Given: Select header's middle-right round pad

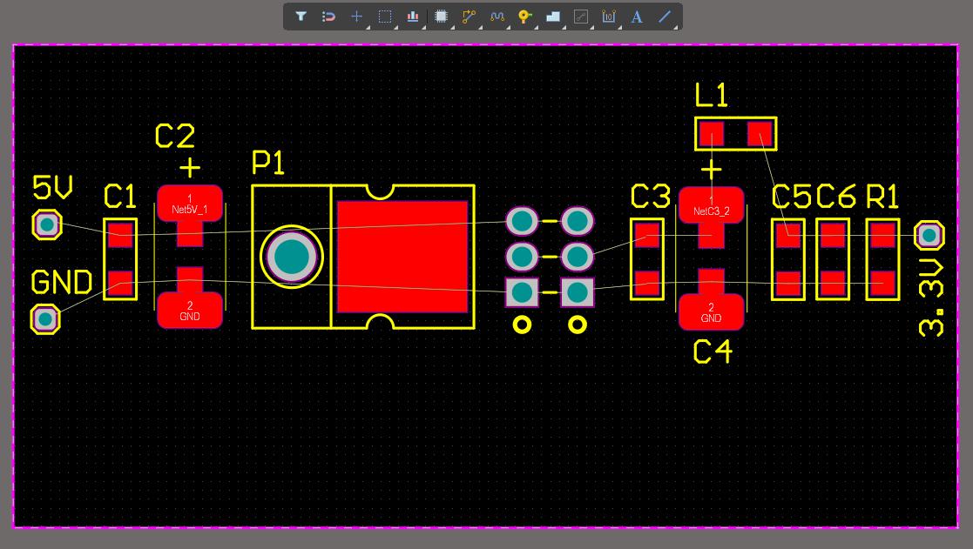Looking at the screenshot, I should pyautogui.click(x=578, y=257).
